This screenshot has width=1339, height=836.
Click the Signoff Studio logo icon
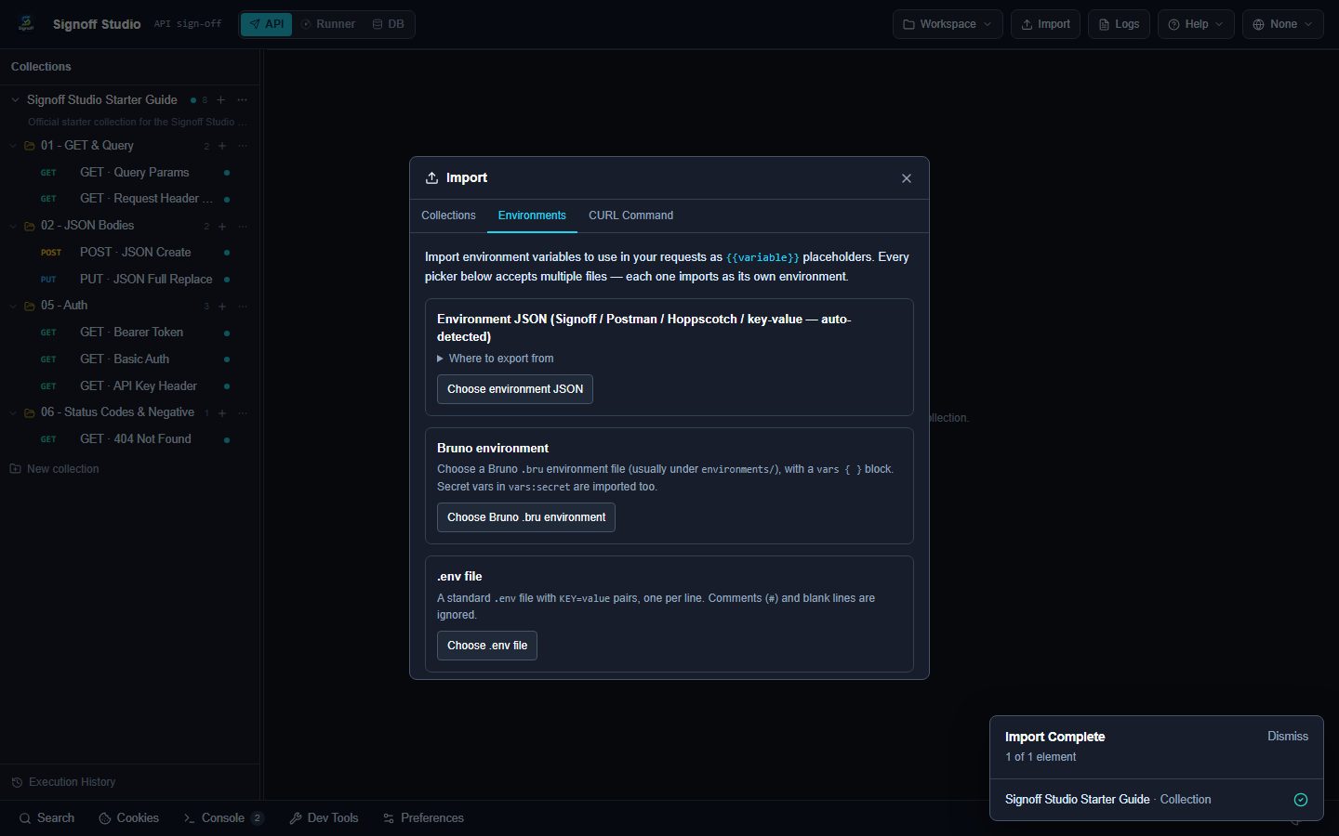coord(26,23)
